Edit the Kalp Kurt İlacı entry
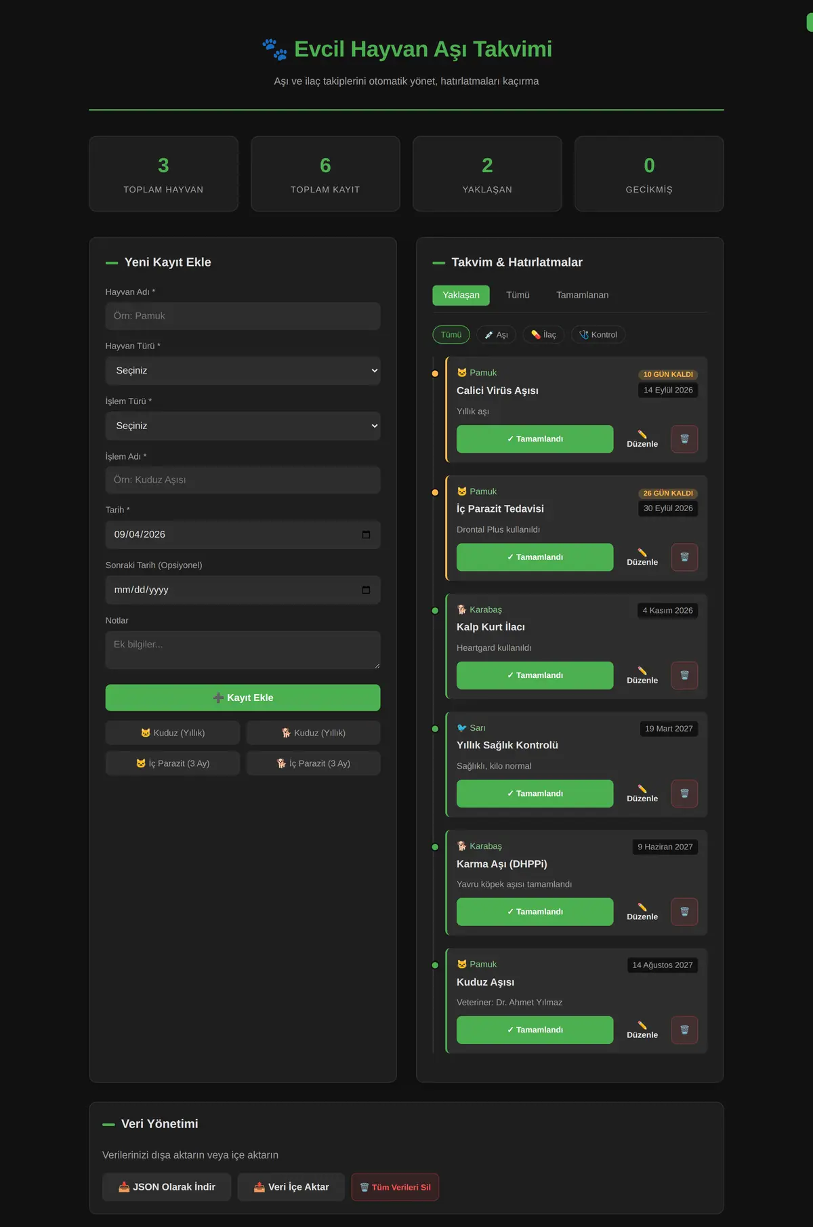Screen dimensions: 813x1227 click(642, 675)
